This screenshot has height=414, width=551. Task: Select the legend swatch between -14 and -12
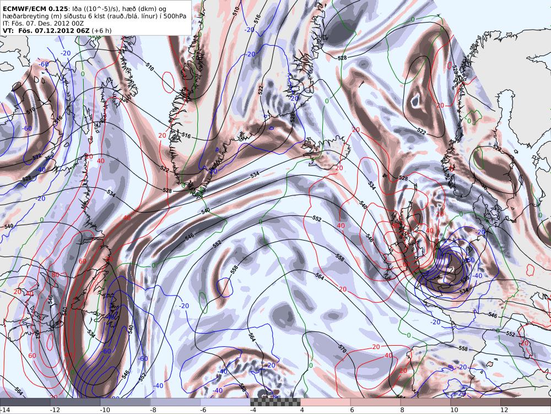pyautogui.click(x=25, y=402)
